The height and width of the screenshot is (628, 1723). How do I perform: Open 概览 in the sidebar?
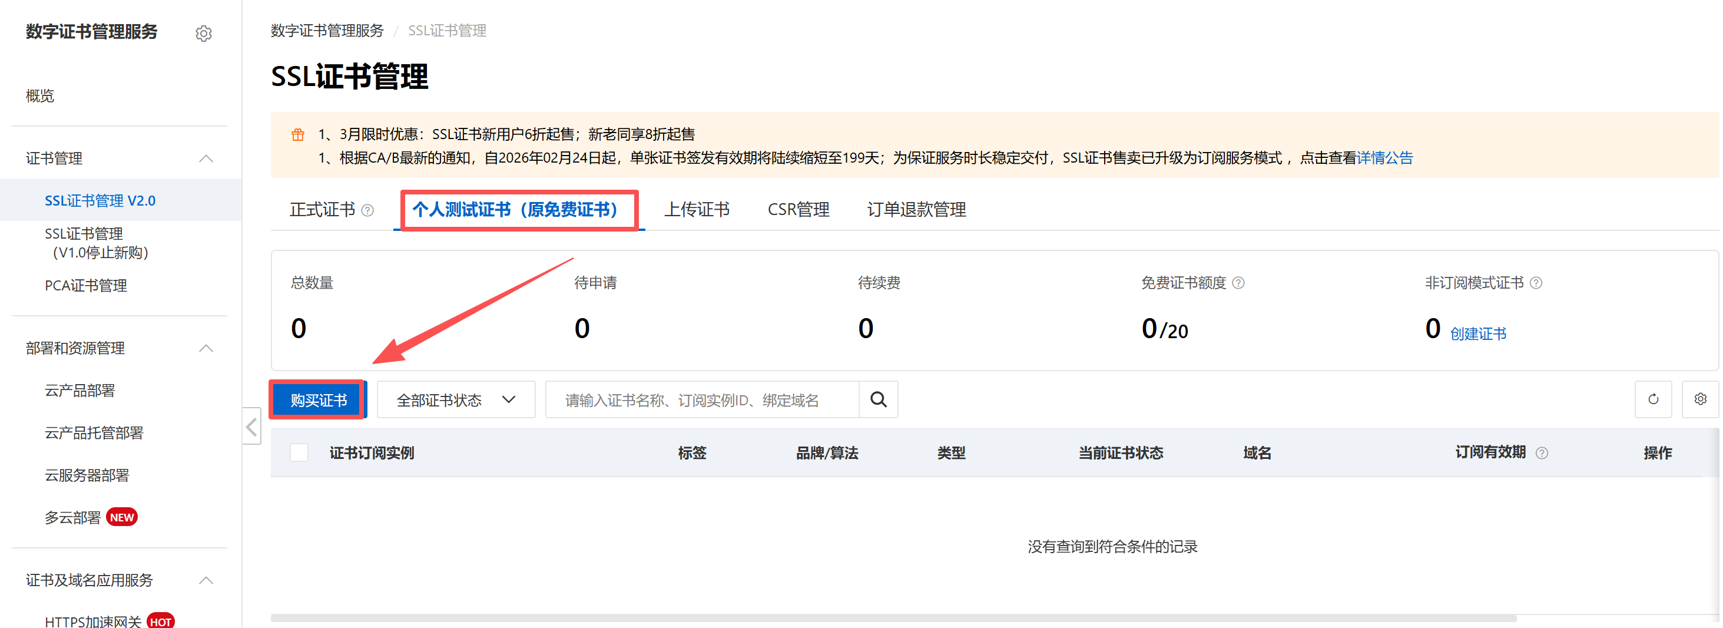click(40, 96)
